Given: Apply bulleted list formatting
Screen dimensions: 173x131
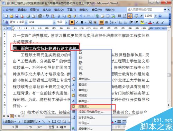Looking at the screenshot, I should point(126,22).
